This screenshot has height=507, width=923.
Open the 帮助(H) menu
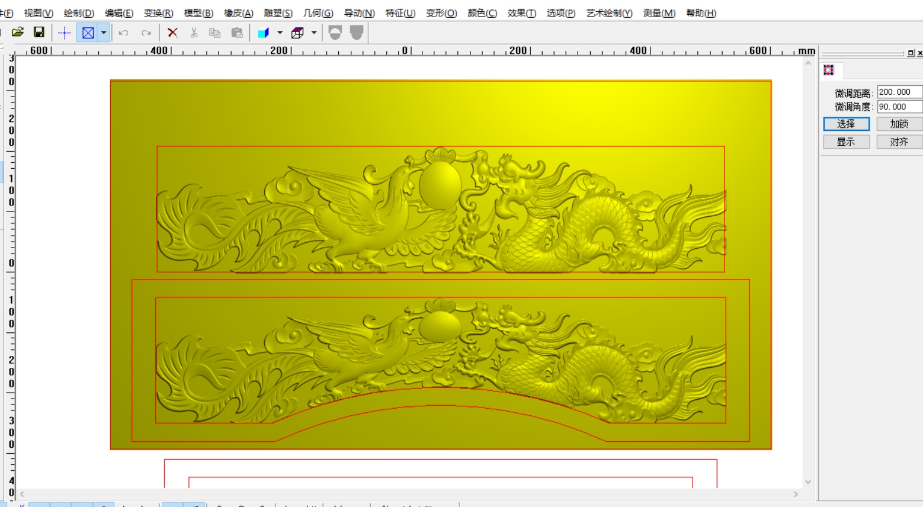click(701, 13)
